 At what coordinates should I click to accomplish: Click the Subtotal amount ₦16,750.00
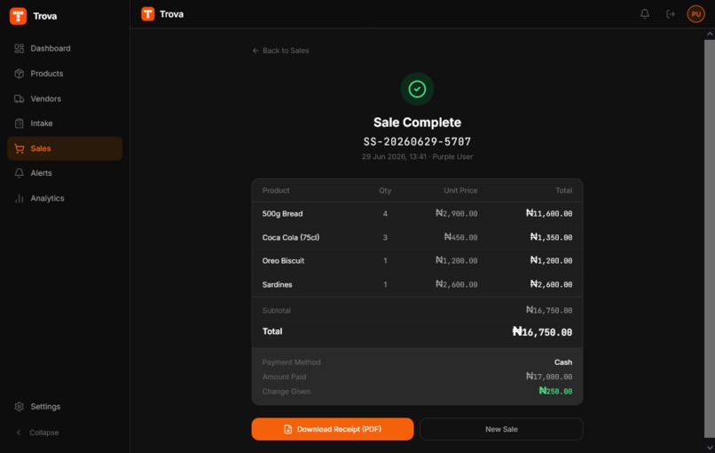point(549,310)
